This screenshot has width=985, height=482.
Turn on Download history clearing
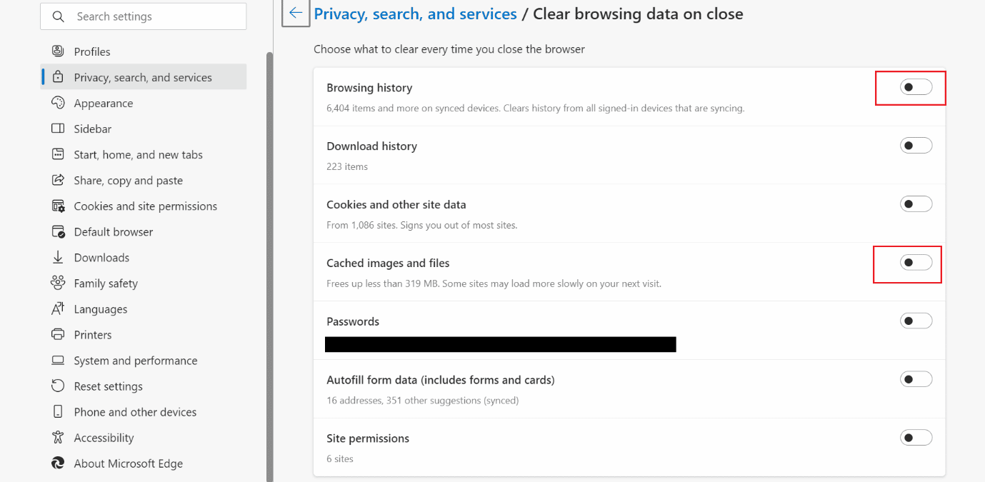(x=916, y=146)
